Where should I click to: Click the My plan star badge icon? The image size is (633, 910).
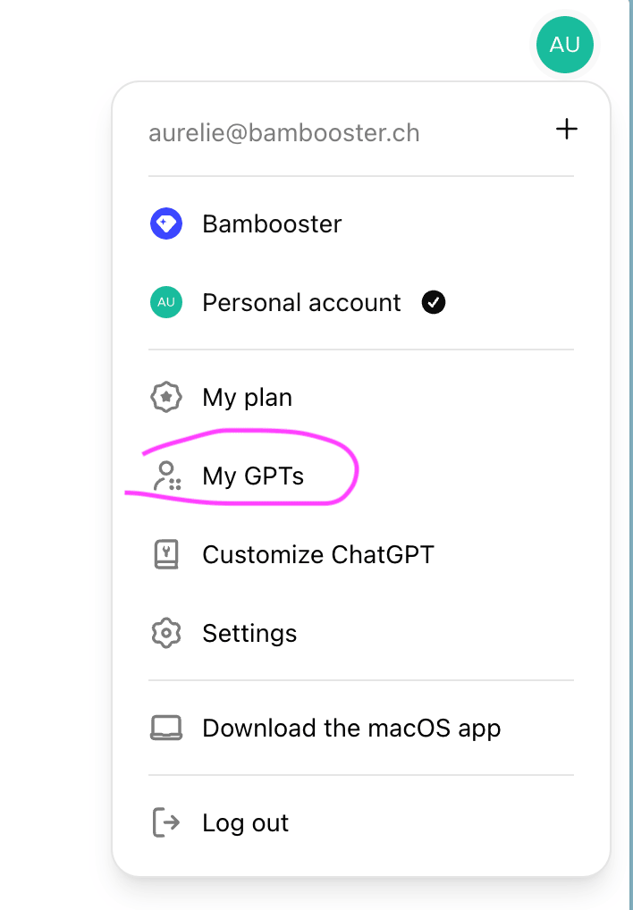166,398
